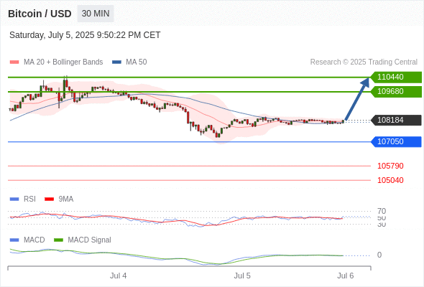Viewport: 424px width, 287px height.
Task: Click the blue MACD legend swatch
Action: point(14,240)
